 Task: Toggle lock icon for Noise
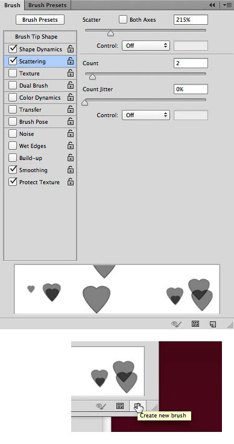point(71,134)
